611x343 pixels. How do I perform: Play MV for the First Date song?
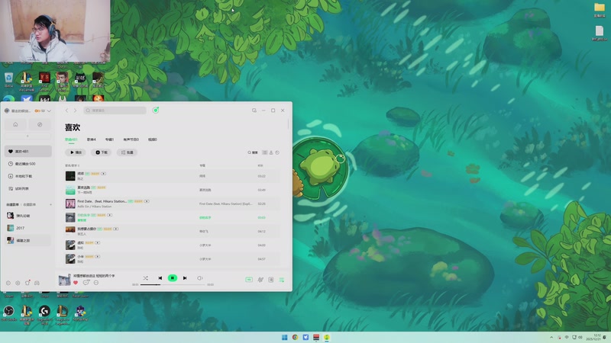[x=147, y=201]
